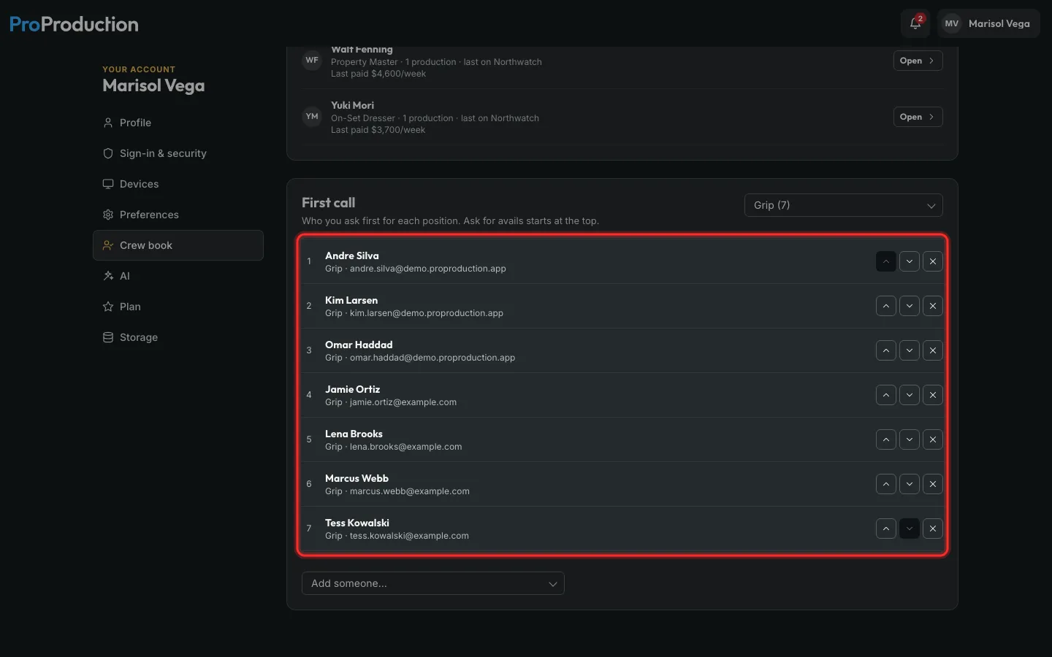The height and width of the screenshot is (657, 1052).
Task: Move Lena Brooks down one position
Action: [910, 439]
